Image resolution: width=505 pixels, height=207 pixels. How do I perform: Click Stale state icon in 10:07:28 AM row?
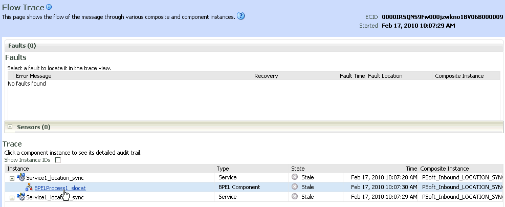point(294,177)
